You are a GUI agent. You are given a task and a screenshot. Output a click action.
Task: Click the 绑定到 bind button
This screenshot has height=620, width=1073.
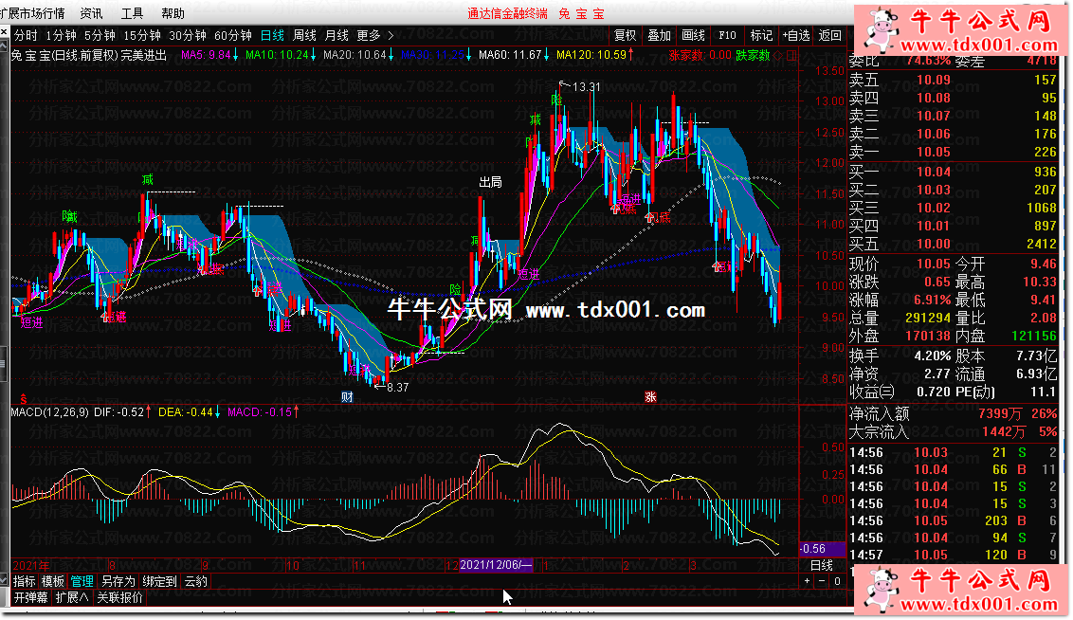pos(159,581)
